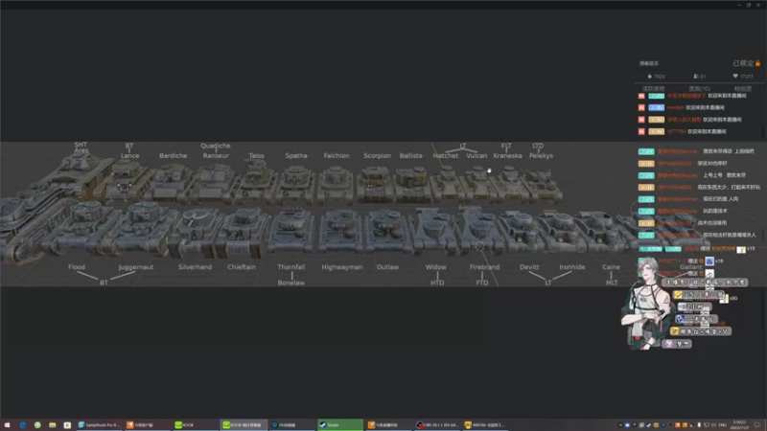767x431 pixels.
Task: Open the Windows Start menu
Action: pyautogui.click(x=7, y=425)
